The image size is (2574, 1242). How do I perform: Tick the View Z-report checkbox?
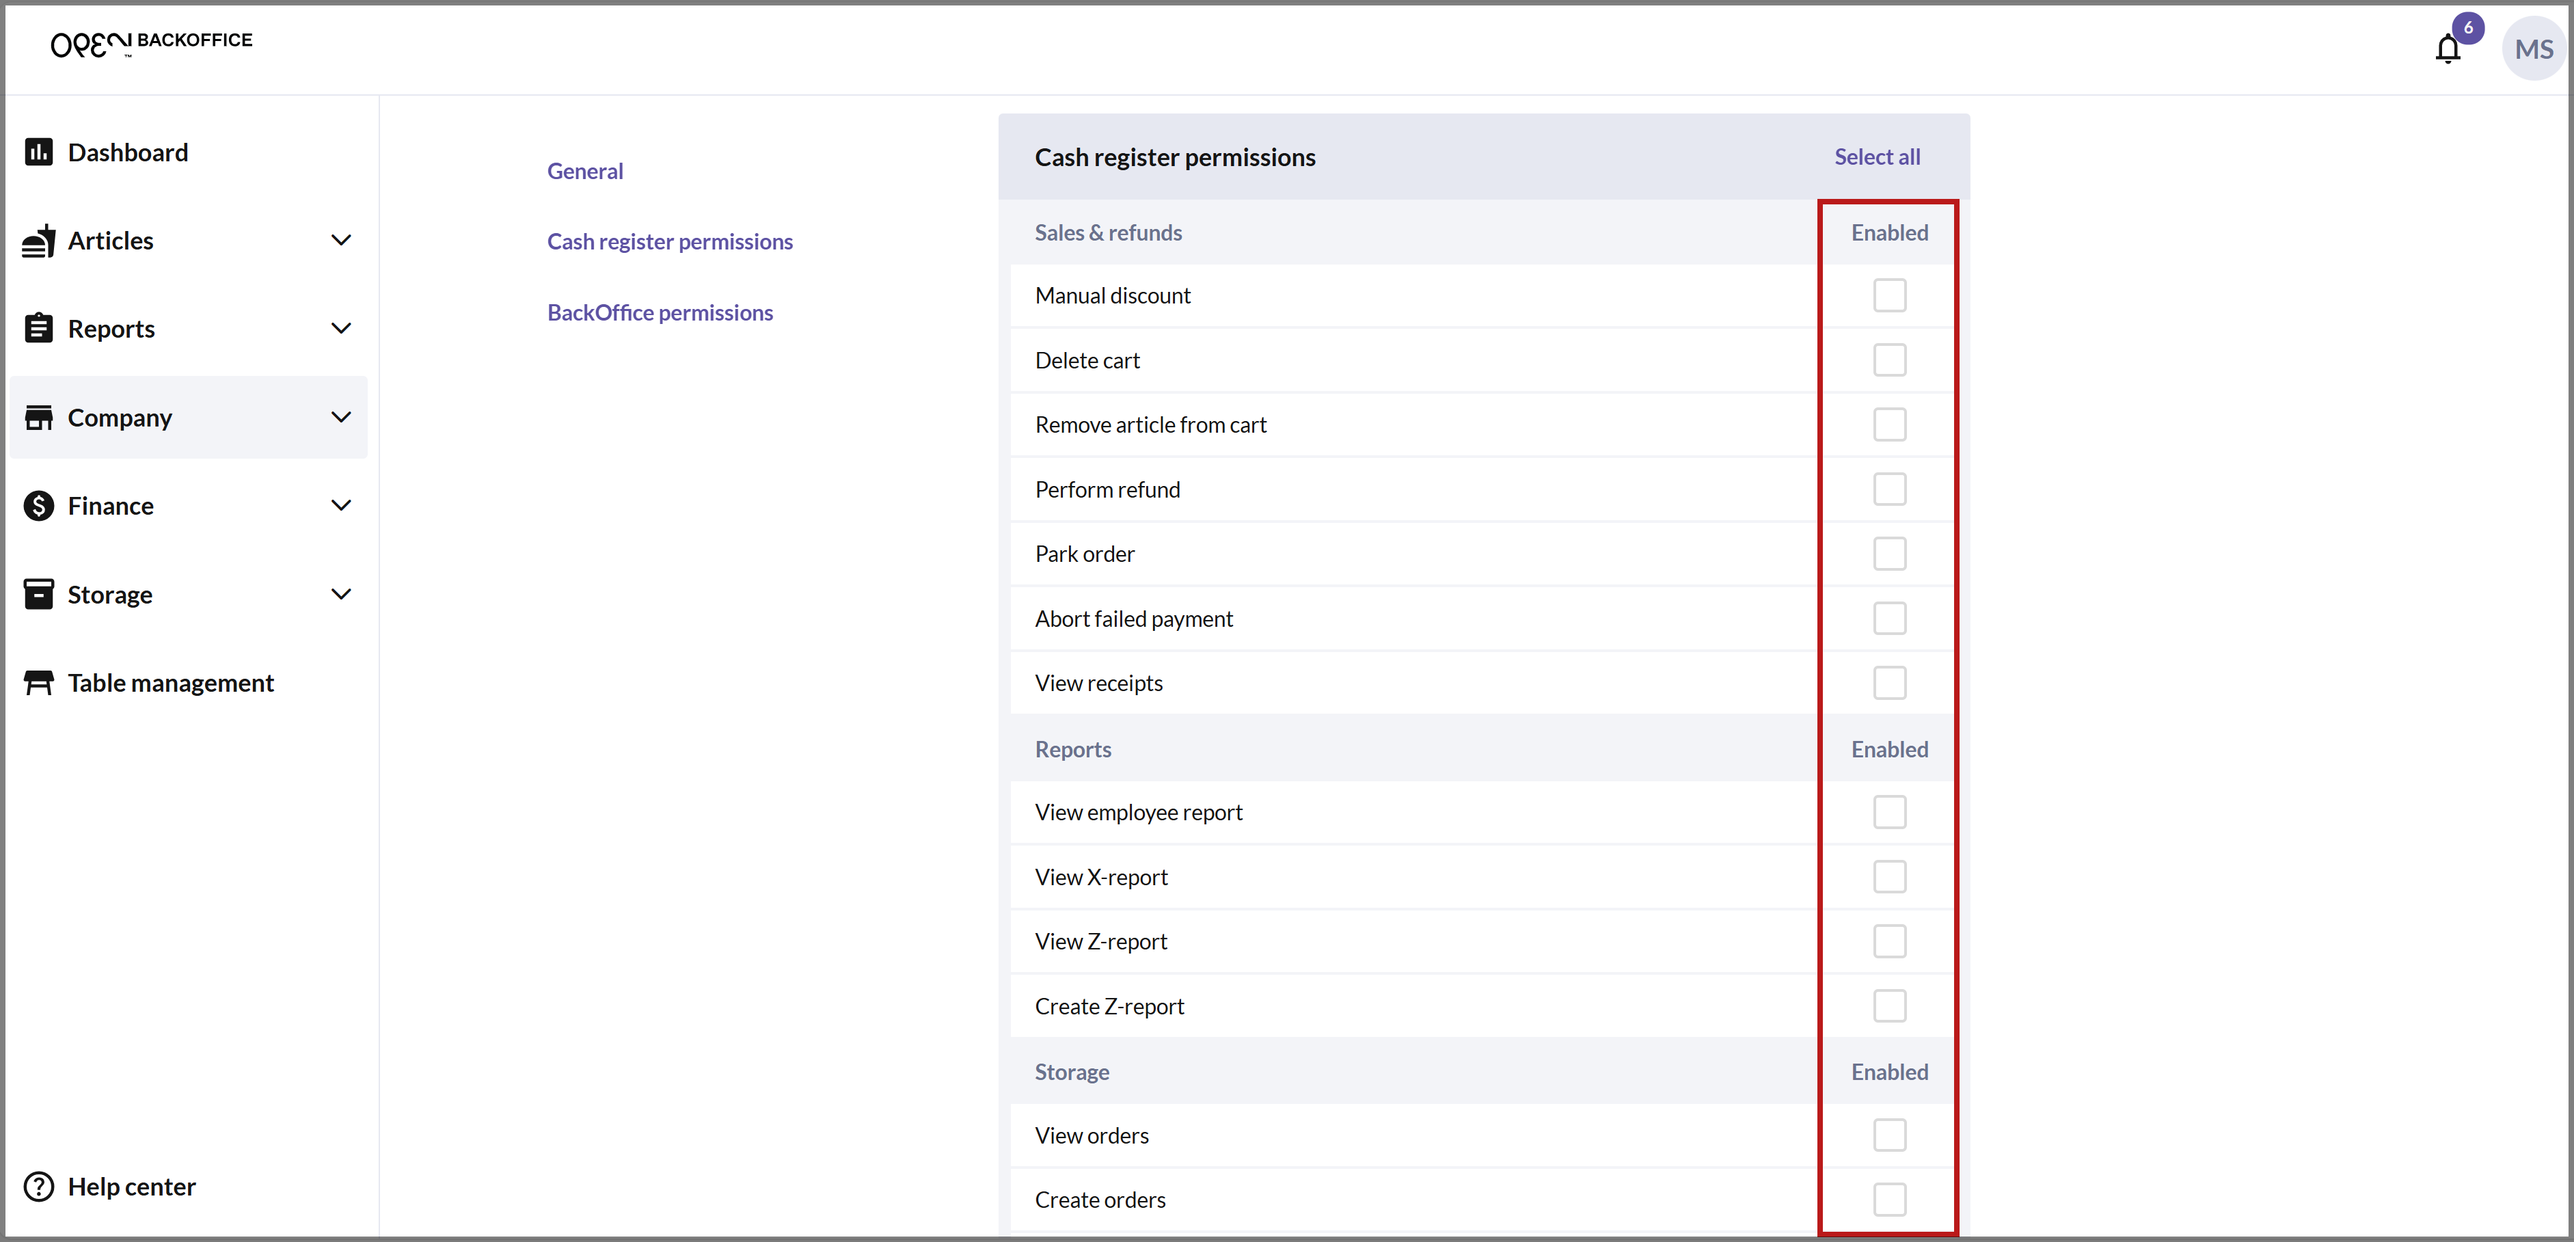(x=1888, y=941)
